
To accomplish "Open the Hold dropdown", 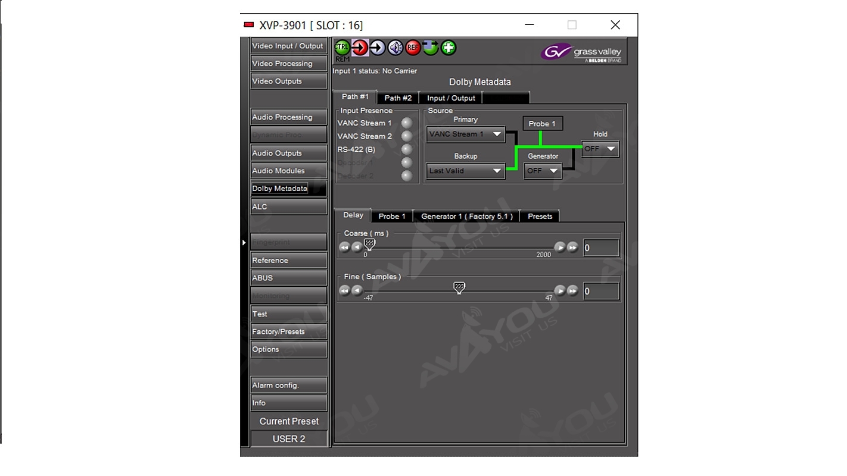I will coord(600,149).
